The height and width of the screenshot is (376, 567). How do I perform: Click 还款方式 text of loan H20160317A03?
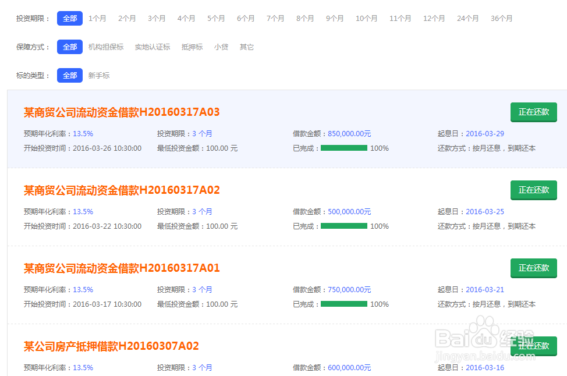[x=486, y=148]
